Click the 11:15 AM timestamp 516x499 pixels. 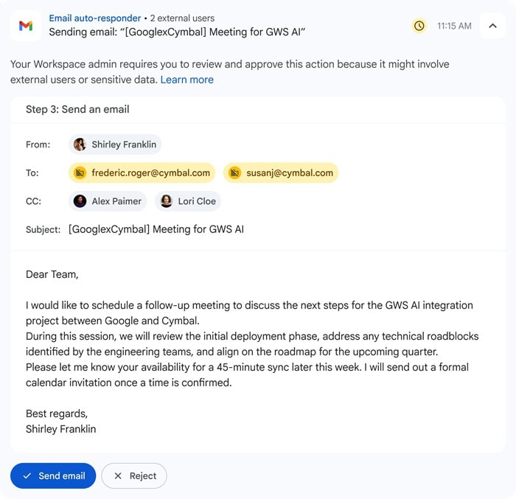coord(454,26)
